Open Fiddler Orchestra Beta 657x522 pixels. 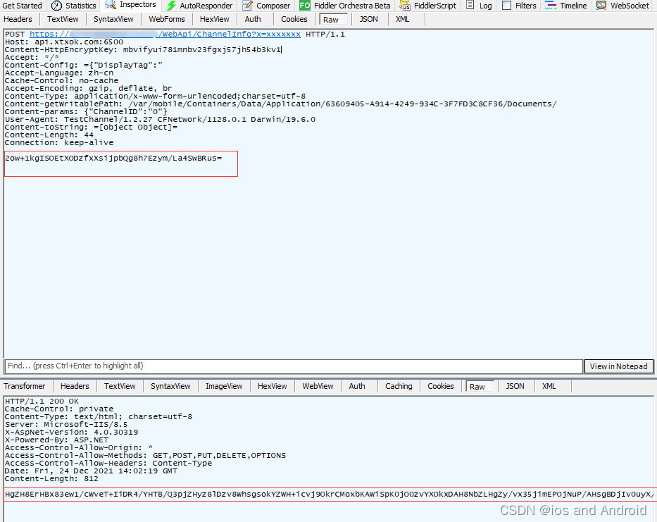click(346, 6)
